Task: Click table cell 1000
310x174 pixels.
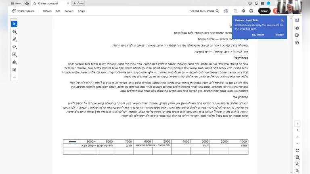Action: pos(239,141)
